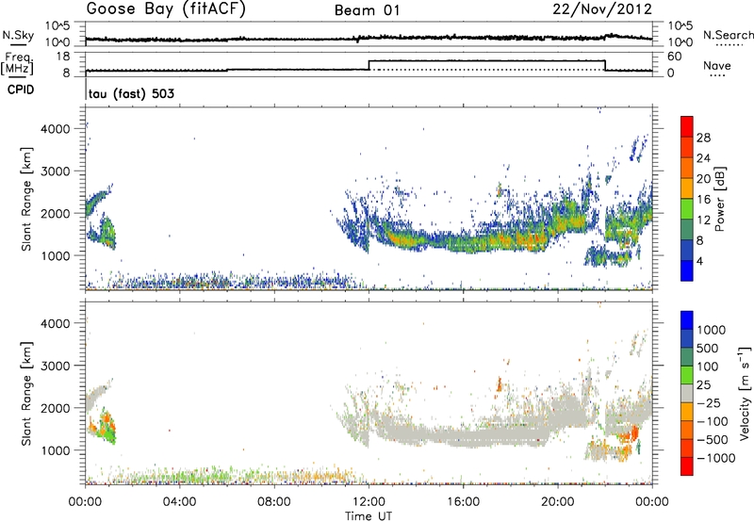
Task: Select the "08:00" time tick label
Action: [274, 502]
